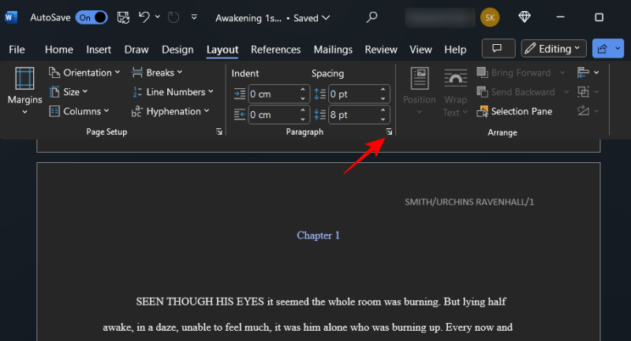Increase the Spacing After value
Screen dimensions: 631x341
tap(383, 110)
